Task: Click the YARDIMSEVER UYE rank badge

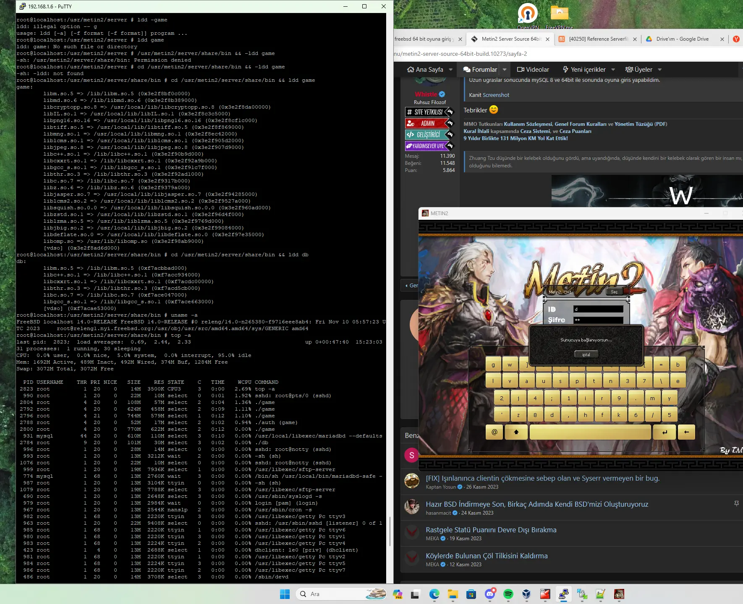Action: point(429,146)
